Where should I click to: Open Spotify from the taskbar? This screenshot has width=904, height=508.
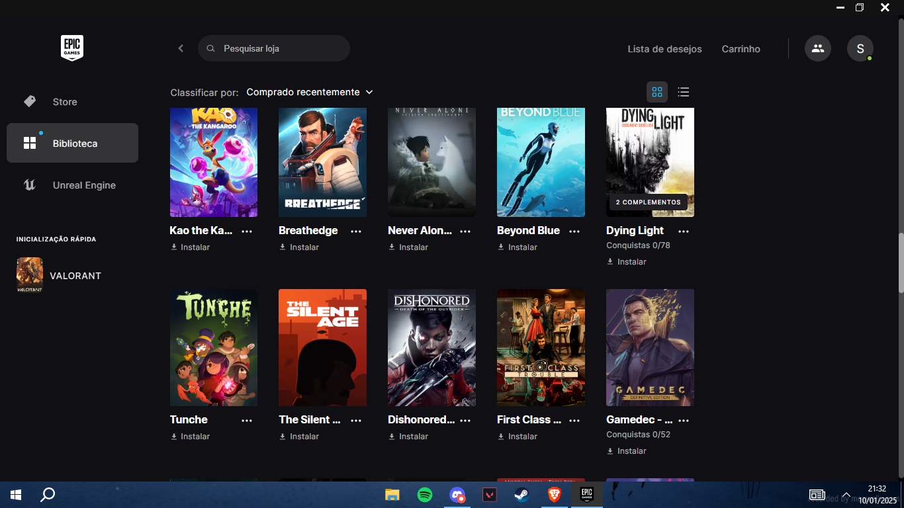click(x=425, y=495)
